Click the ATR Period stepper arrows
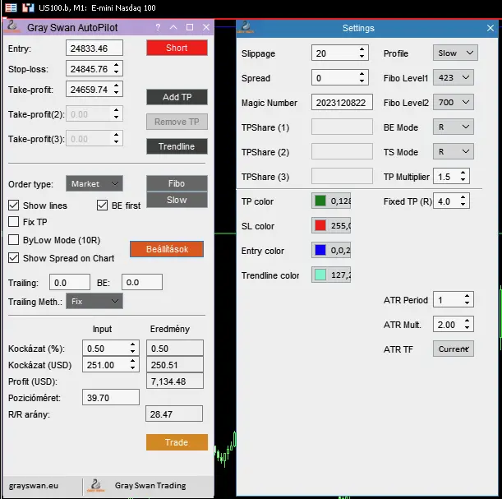Image resolution: width=502 pixels, height=499 pixels. click(x=467, y=300)
